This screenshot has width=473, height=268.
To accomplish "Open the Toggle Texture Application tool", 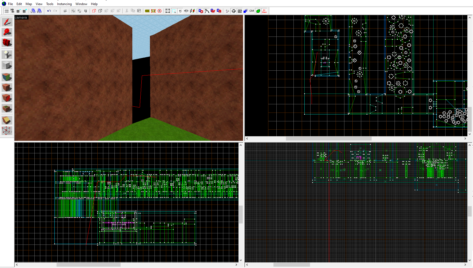I will point(7,77).
